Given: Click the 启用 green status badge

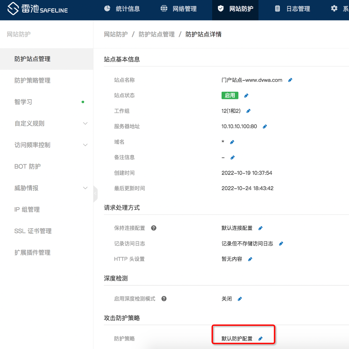Looking at the screenshot, I should (230, 95).
